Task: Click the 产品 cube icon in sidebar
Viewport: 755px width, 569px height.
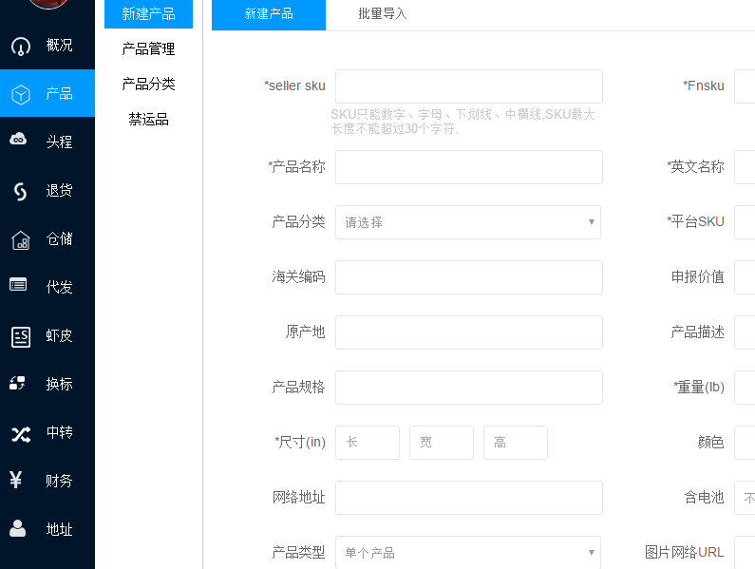Action: pyautogui.click(x=21, y=94)
